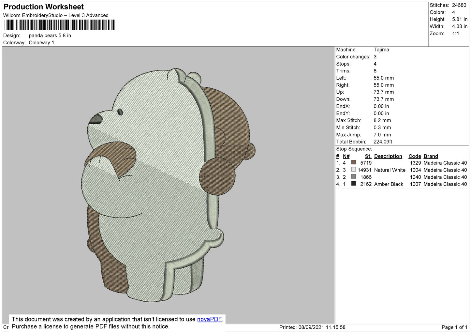Image resolution: width=471 pixels, height=333 pixels.
Task: Click the "Trims:" label
Action: (343, 71)
